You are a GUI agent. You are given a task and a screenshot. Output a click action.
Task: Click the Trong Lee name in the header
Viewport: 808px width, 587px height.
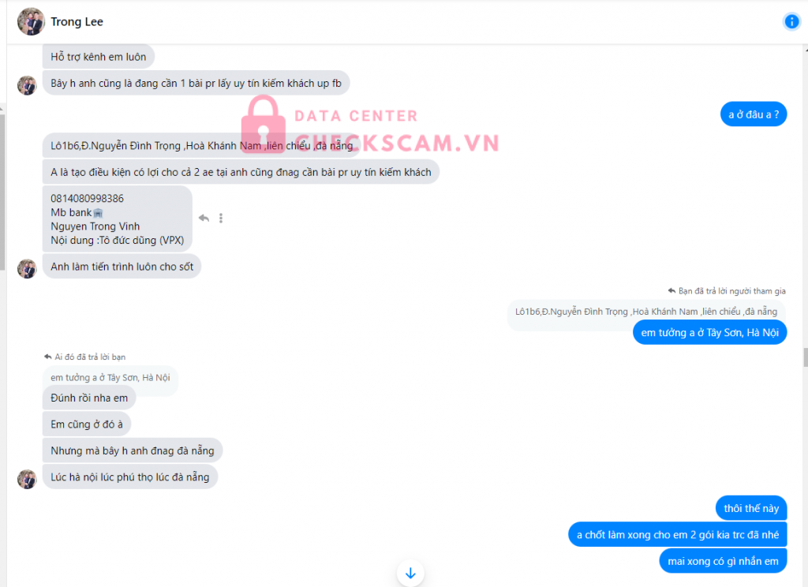point(77,21)
